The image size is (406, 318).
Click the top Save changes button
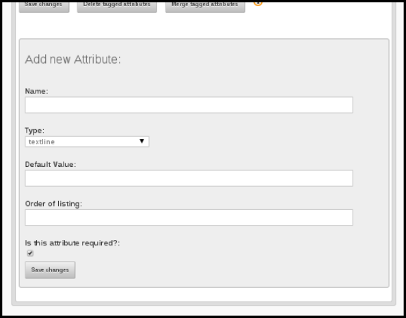pyautogui.click(x=44, y=6)
